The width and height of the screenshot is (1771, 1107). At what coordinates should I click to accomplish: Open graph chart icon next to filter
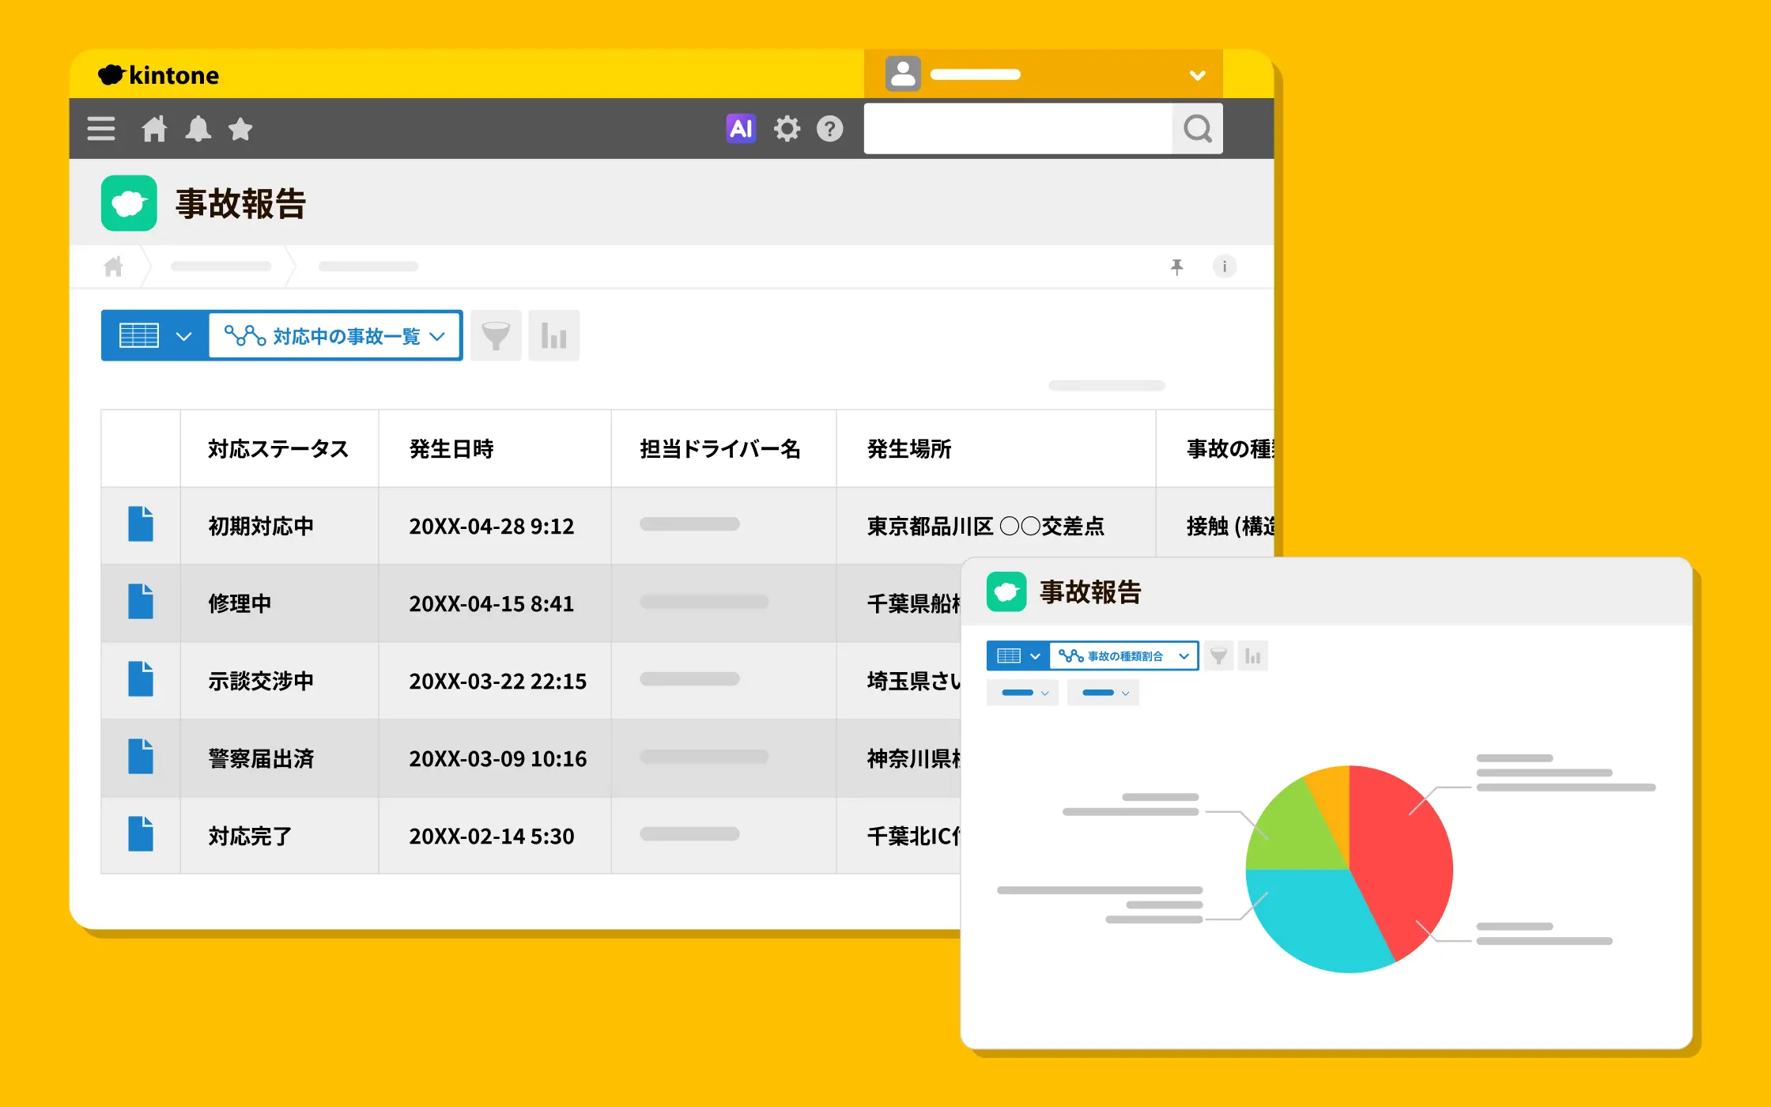[553, 336]
